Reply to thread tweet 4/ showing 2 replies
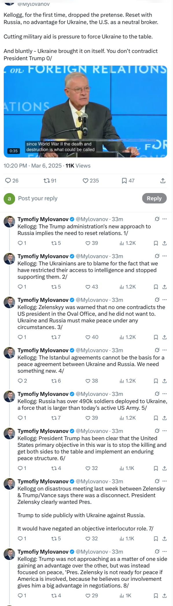The height and width of the screenshot is (606, 173). [20, 381]
